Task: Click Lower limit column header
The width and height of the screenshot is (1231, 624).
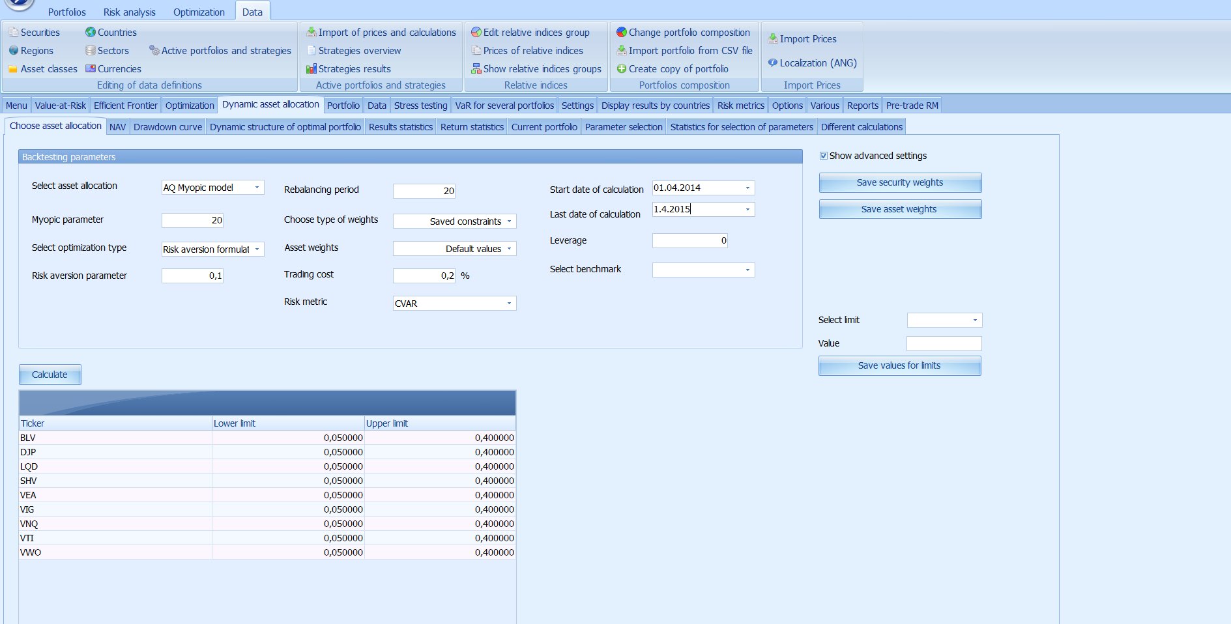Action: pyautogui.click(x=288, y=423)
